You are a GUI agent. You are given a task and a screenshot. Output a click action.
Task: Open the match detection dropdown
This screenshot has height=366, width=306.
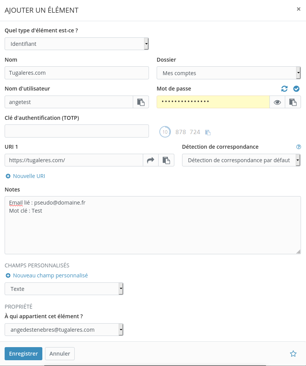pos(241,160)
